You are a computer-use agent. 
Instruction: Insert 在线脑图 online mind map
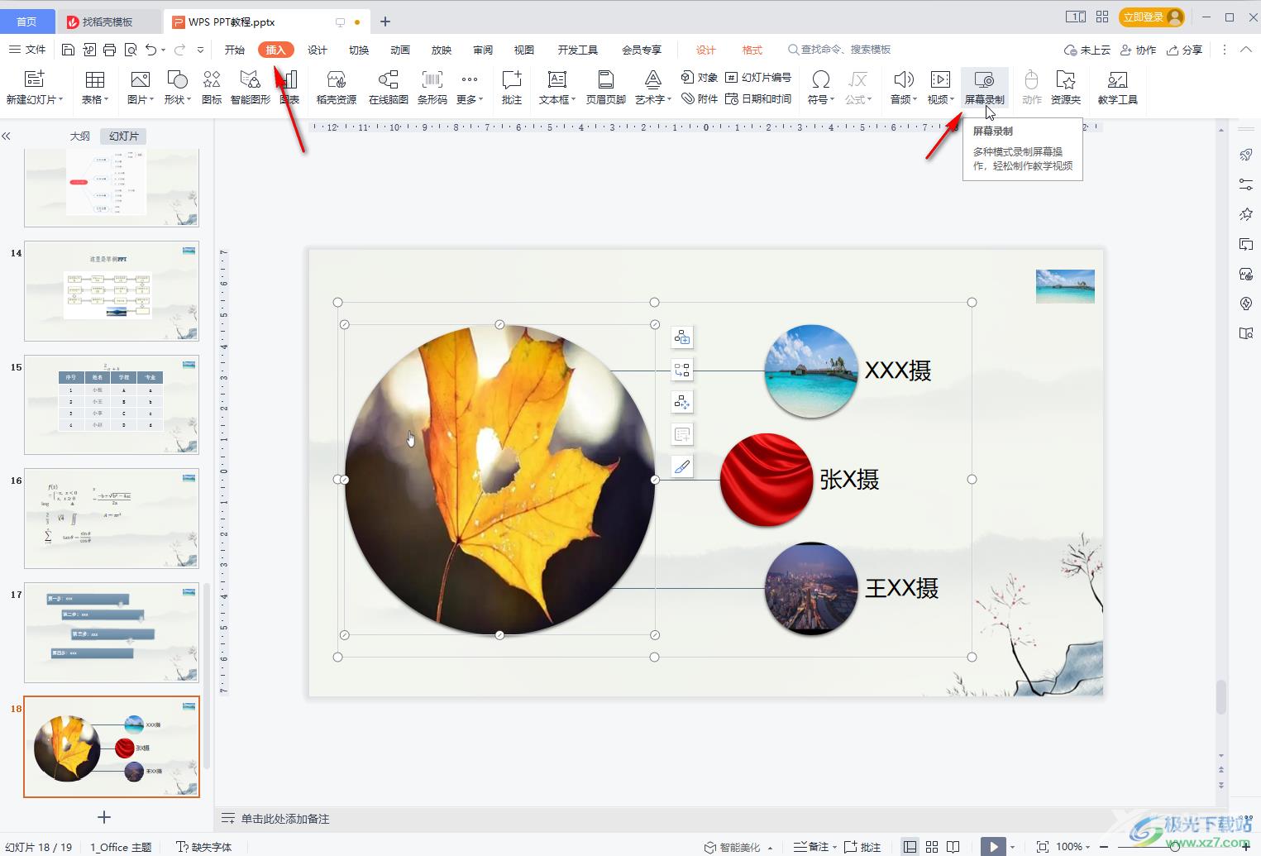pos(388,88)
